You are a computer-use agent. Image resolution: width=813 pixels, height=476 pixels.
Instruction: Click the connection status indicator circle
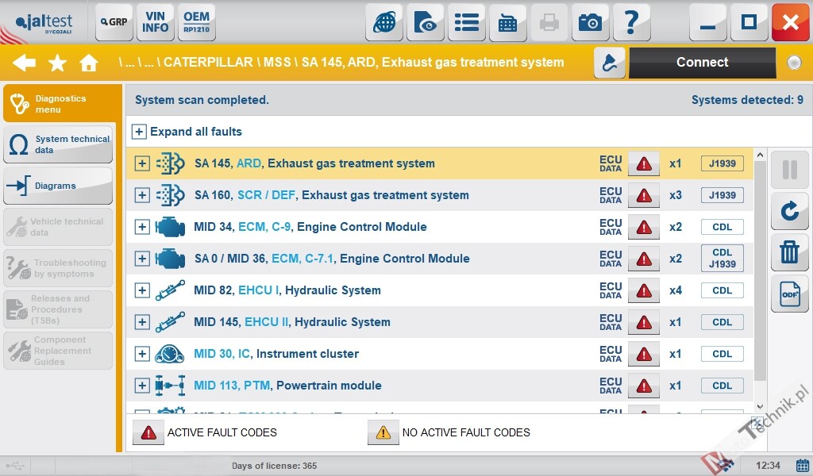[x=794, y=63]
